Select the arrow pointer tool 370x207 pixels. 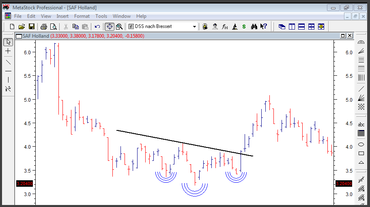point(8,42)
